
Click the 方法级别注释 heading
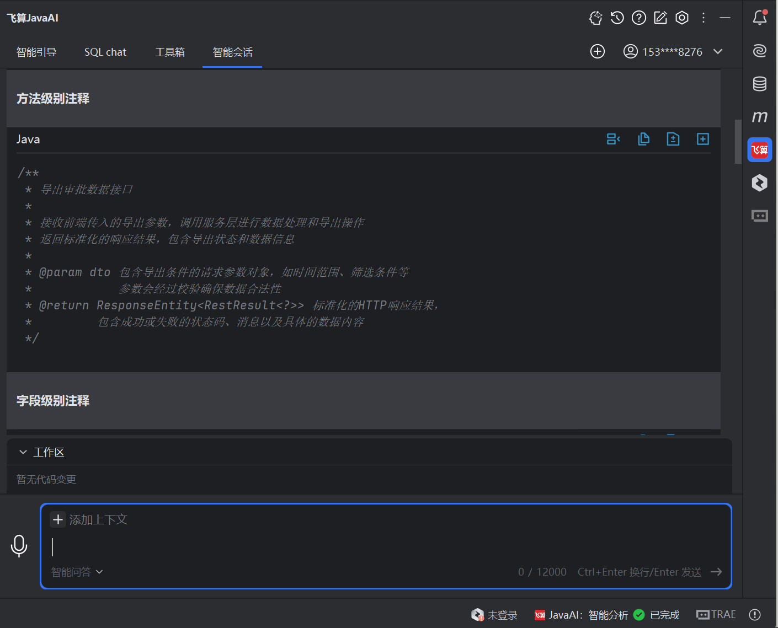pyautogui.click(x=53, y=99)
